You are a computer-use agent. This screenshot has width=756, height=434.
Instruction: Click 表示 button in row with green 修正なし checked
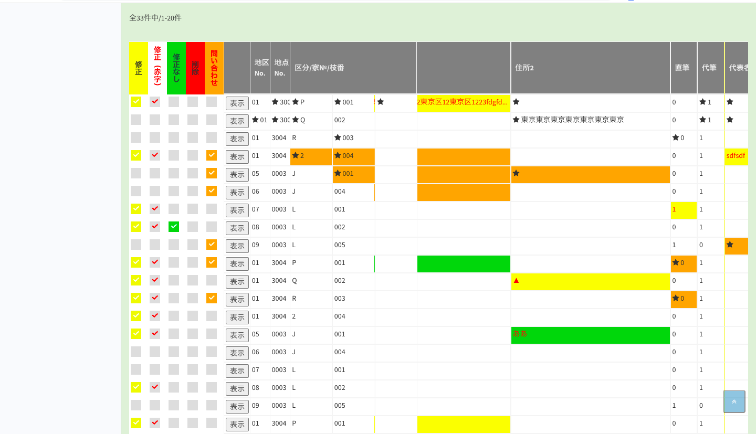(237, 228)
